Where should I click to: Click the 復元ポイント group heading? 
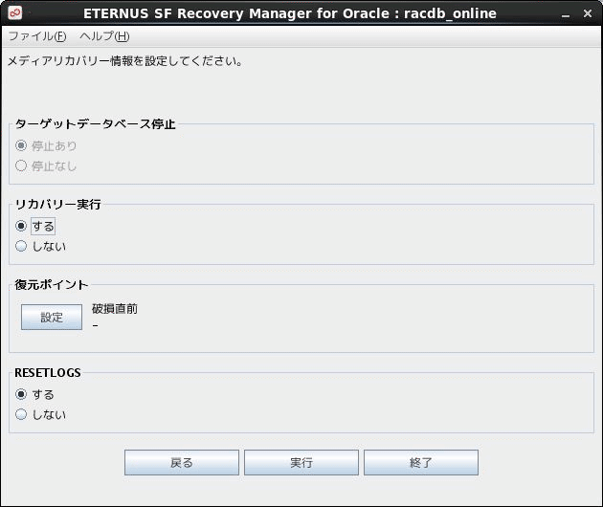coord(52,285)
